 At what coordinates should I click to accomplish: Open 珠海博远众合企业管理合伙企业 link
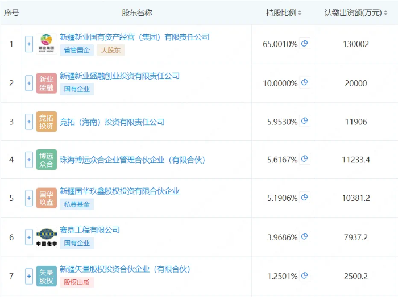click(x=132, y=160)
